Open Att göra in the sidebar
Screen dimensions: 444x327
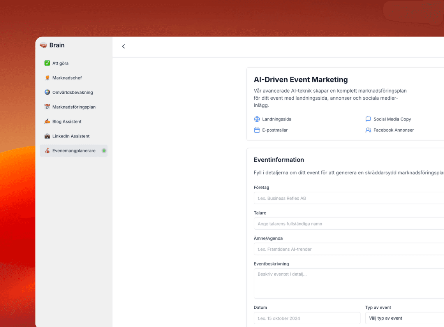[74, 63]
